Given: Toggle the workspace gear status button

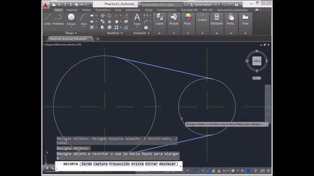Looking at the screenshot, I should click(x=233, y=171).
